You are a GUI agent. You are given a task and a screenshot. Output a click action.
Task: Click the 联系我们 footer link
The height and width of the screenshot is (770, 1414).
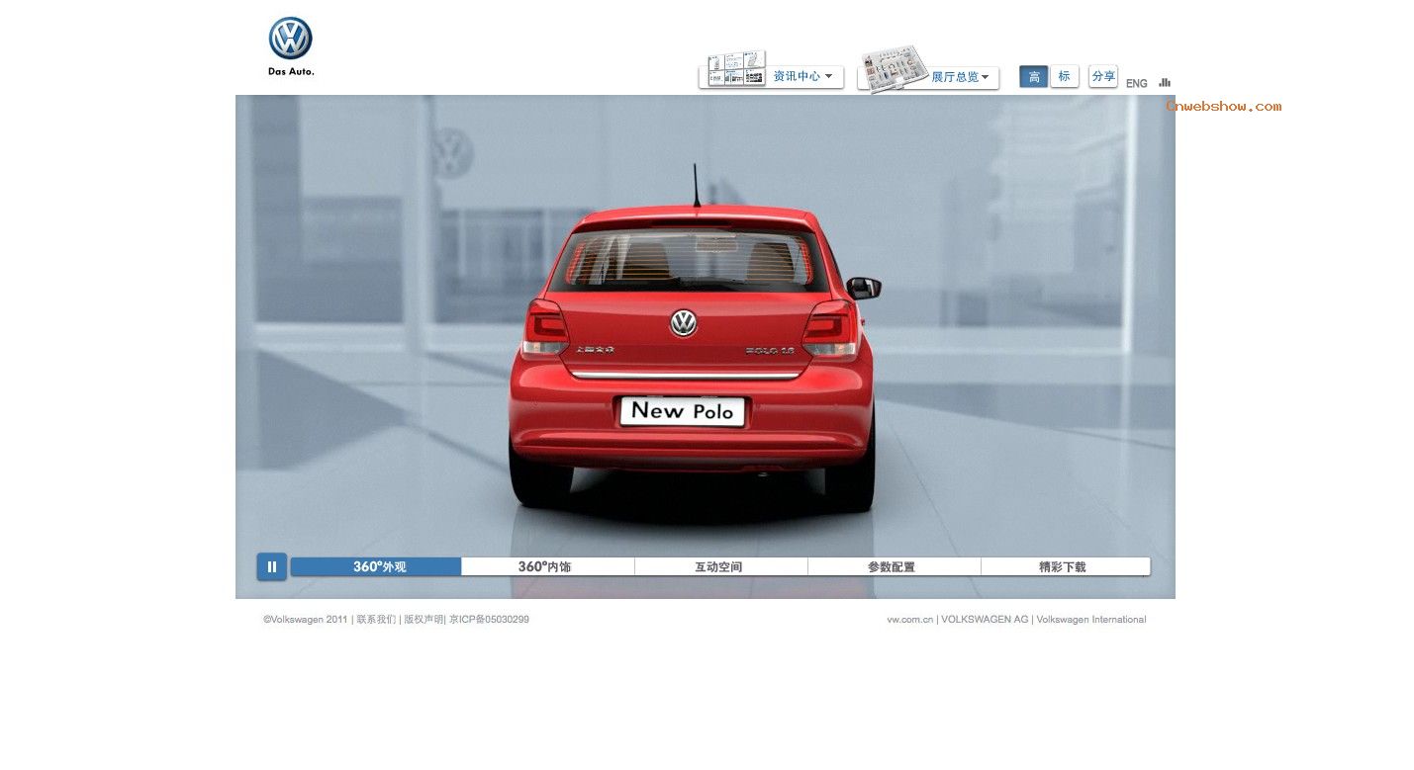[x=376, y=620]
